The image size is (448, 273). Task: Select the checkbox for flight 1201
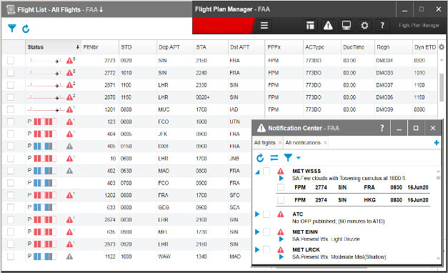tap(11, 109)
